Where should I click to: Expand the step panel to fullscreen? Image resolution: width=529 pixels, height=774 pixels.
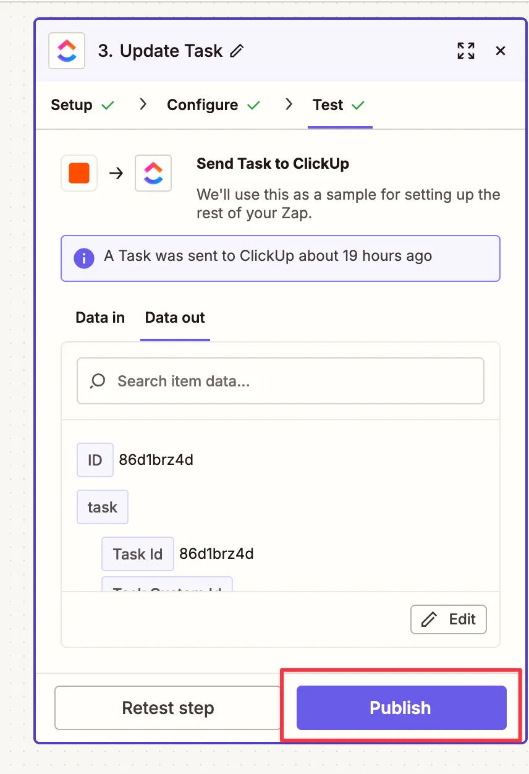[x=466, y=51]
